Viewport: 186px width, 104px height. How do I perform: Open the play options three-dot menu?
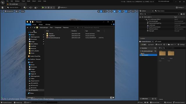[x=54, y=8]
